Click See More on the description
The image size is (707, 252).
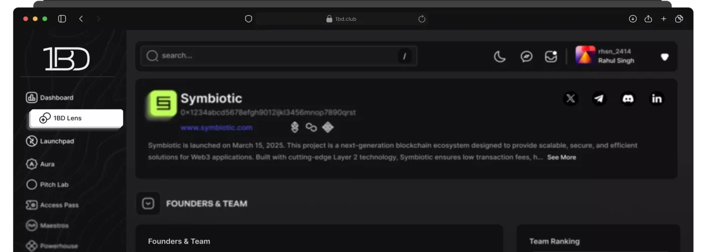click(x=562, y=157)
